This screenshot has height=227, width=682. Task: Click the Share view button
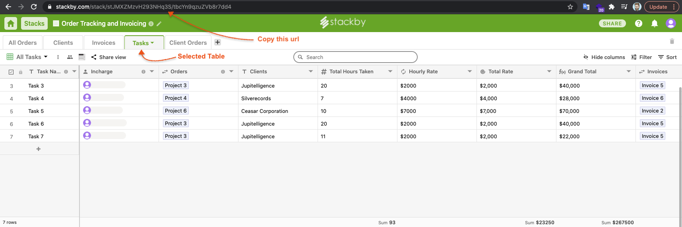pos(108,57)
